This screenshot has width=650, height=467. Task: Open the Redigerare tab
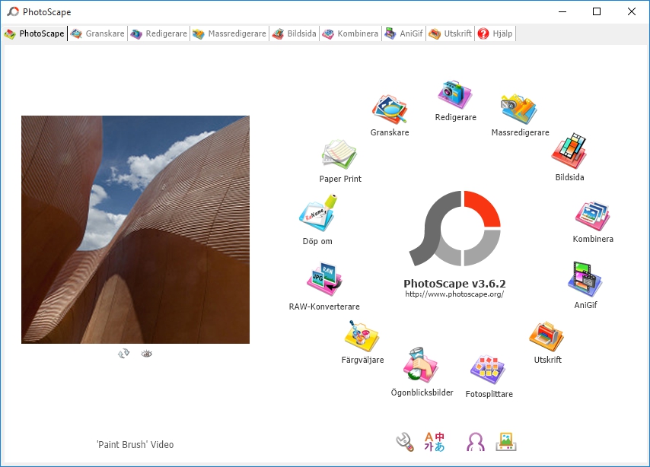click(x=159, y=33)
